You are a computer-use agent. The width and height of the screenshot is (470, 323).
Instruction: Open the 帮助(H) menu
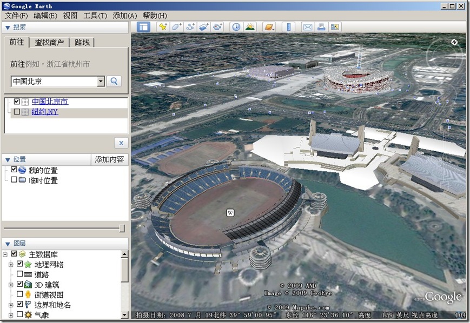tap(155, 16)
